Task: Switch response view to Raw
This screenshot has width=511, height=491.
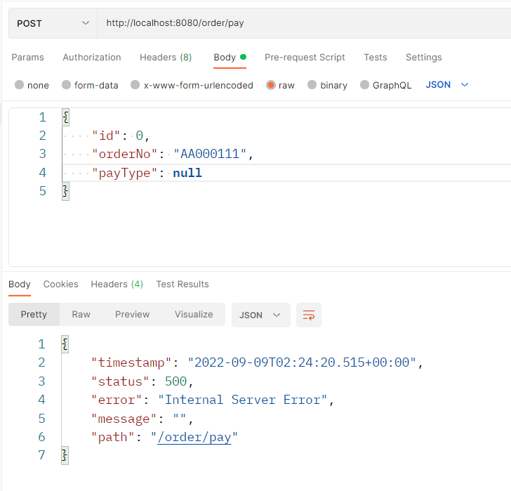Action: coord(81,315)
